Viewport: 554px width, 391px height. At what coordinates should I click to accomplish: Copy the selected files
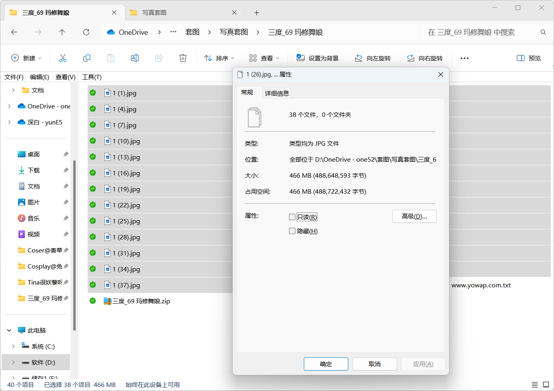pyautogui.click(x=87, y=58)
